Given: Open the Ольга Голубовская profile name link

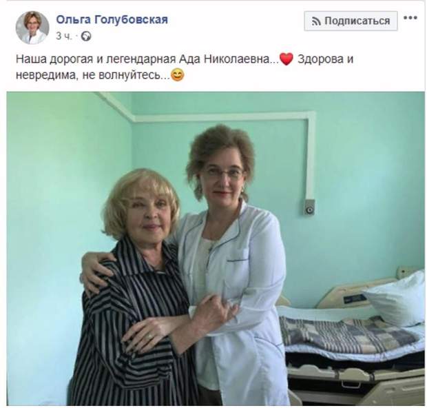Looking at the screenshot, I should coord(112,19).
